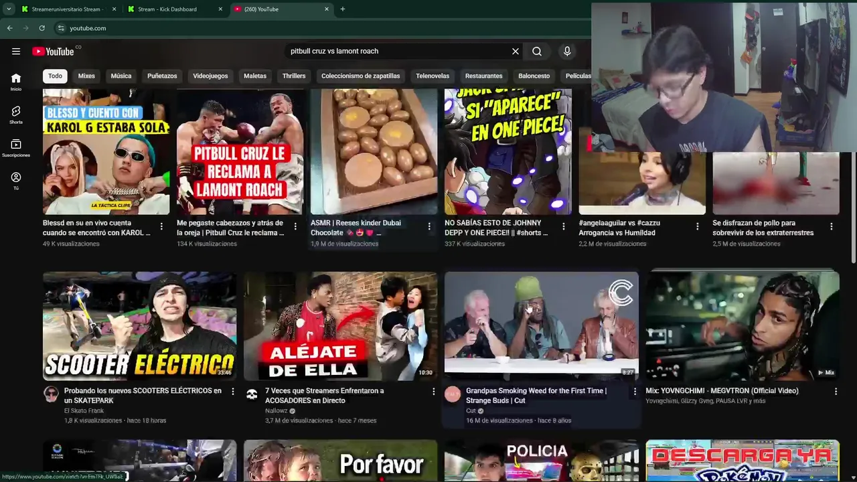The width and height of the screenshot is (857, 482).
Task: Open options menu for angelaaguilar short
Action: pos(697,227)
